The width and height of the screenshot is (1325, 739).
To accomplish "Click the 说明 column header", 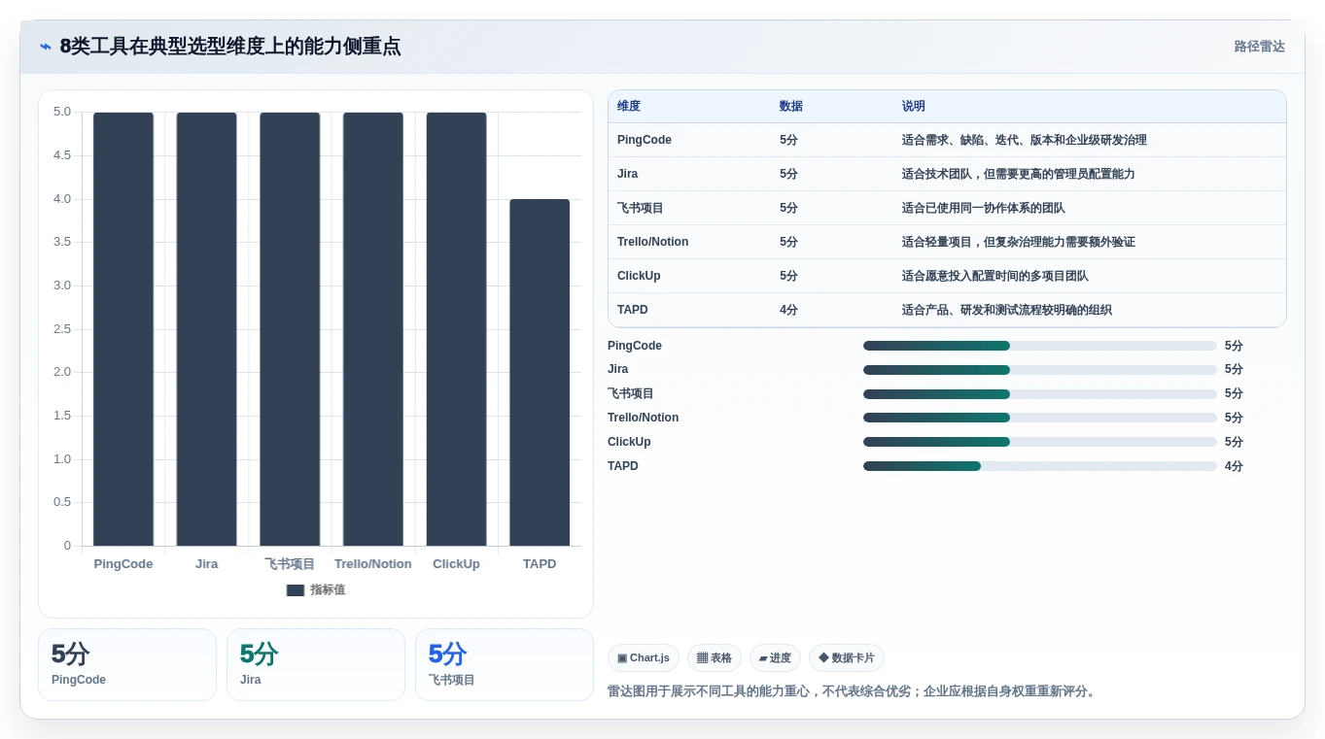I will (914, 107).
